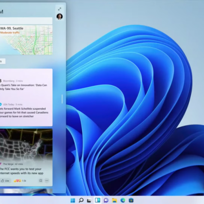Click the widgets panel scrollbar handle
Viewport: 204px width, 204px height.
(62, 99)
